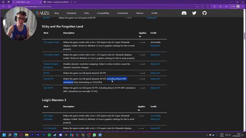Screen dimensions: 246x138
Task: Open a new browser tab with plus
Action: [x=75, y=2]
